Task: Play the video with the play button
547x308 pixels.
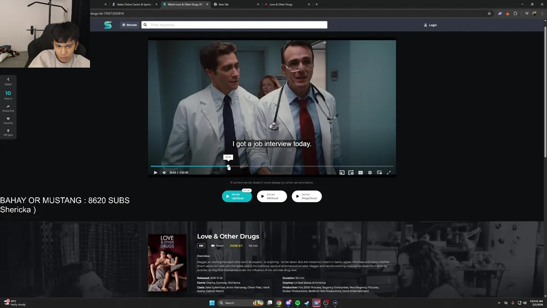Action: coord(156,172)
